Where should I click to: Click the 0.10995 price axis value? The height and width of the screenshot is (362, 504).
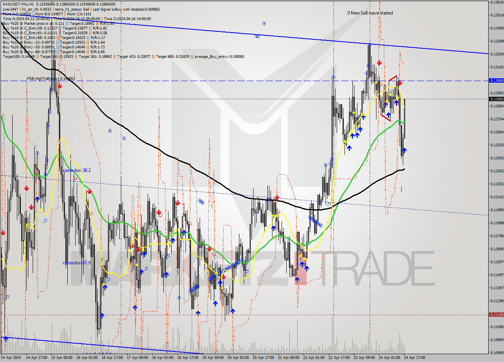[497, 340]
